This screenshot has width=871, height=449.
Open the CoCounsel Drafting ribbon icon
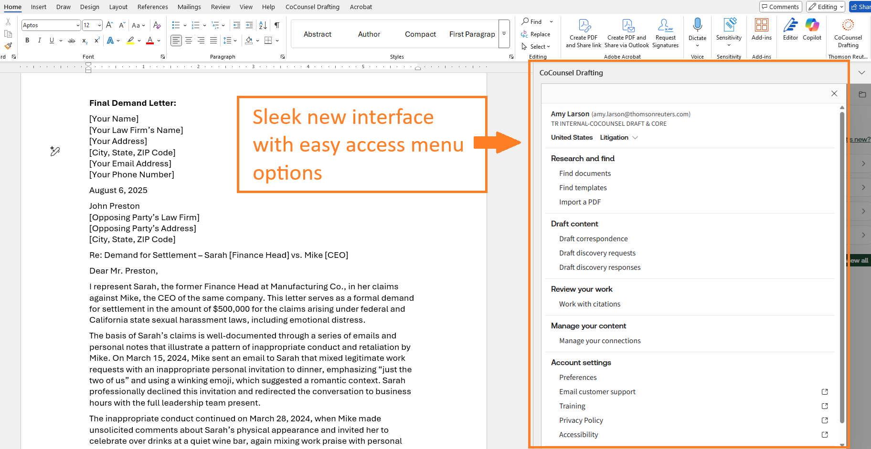[x=848, y=32]
